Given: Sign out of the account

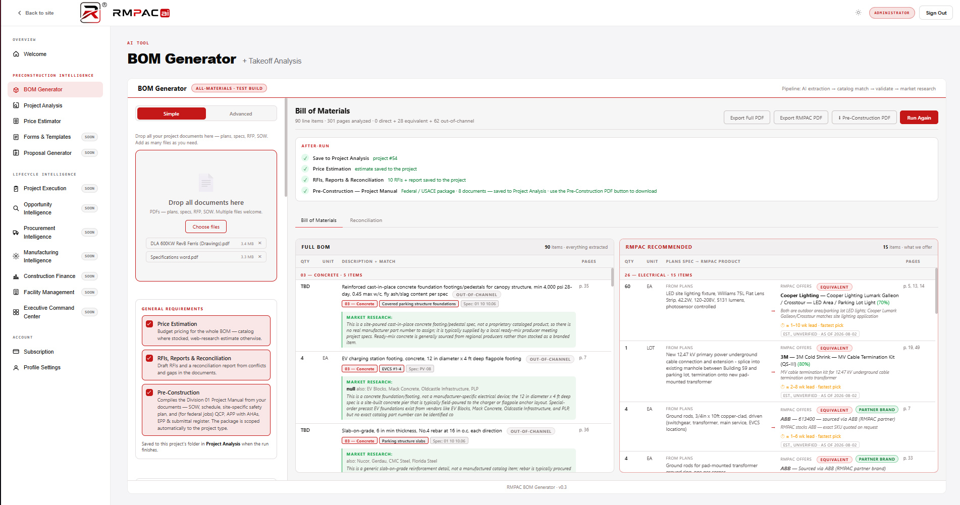Looking at the screenshot, I should (x=936, y=13).
